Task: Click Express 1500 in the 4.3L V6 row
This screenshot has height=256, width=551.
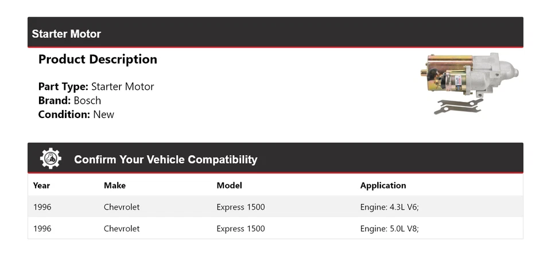Action: [240, 207]
